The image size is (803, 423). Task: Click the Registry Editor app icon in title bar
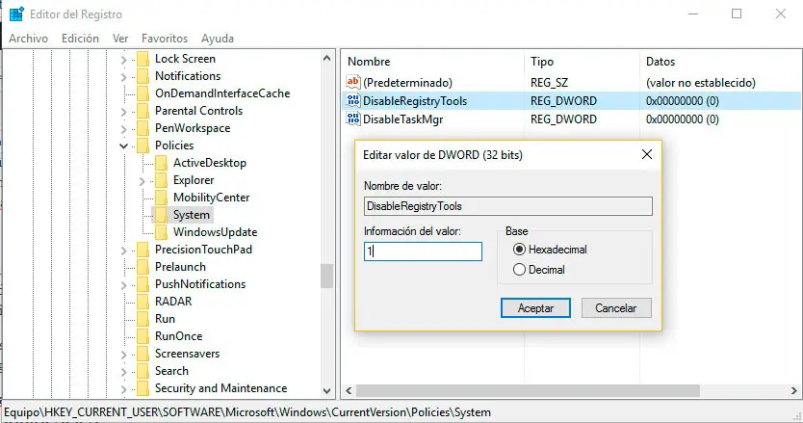[16, 13]
